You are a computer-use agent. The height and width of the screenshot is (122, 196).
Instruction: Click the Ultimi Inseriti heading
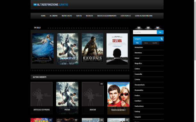coord(39,77)
